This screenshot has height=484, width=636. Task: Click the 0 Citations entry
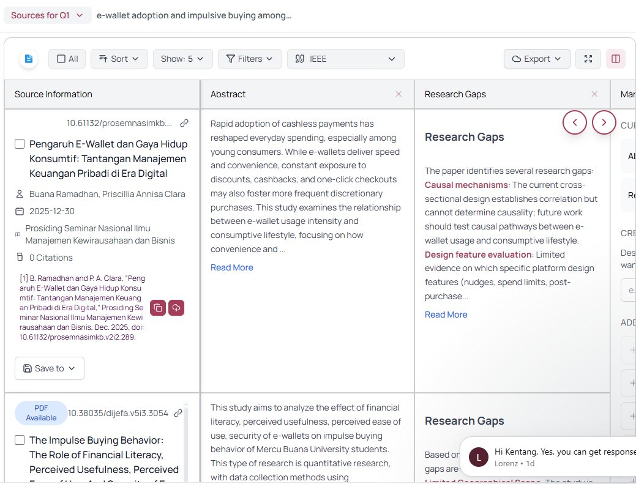point(51,258)
